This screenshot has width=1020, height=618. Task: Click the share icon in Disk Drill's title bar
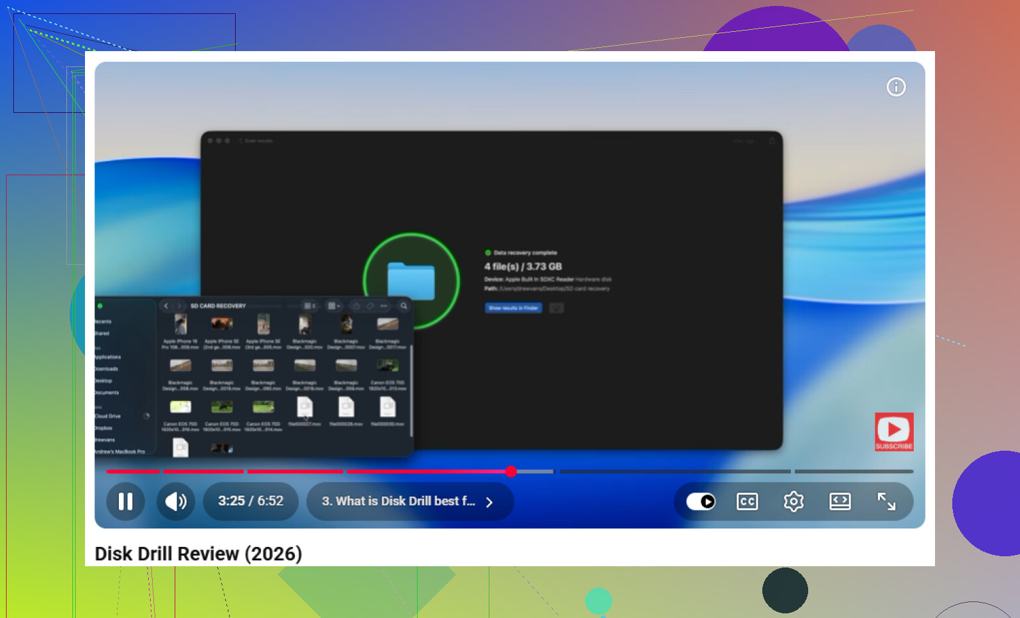tap(772, 141)
